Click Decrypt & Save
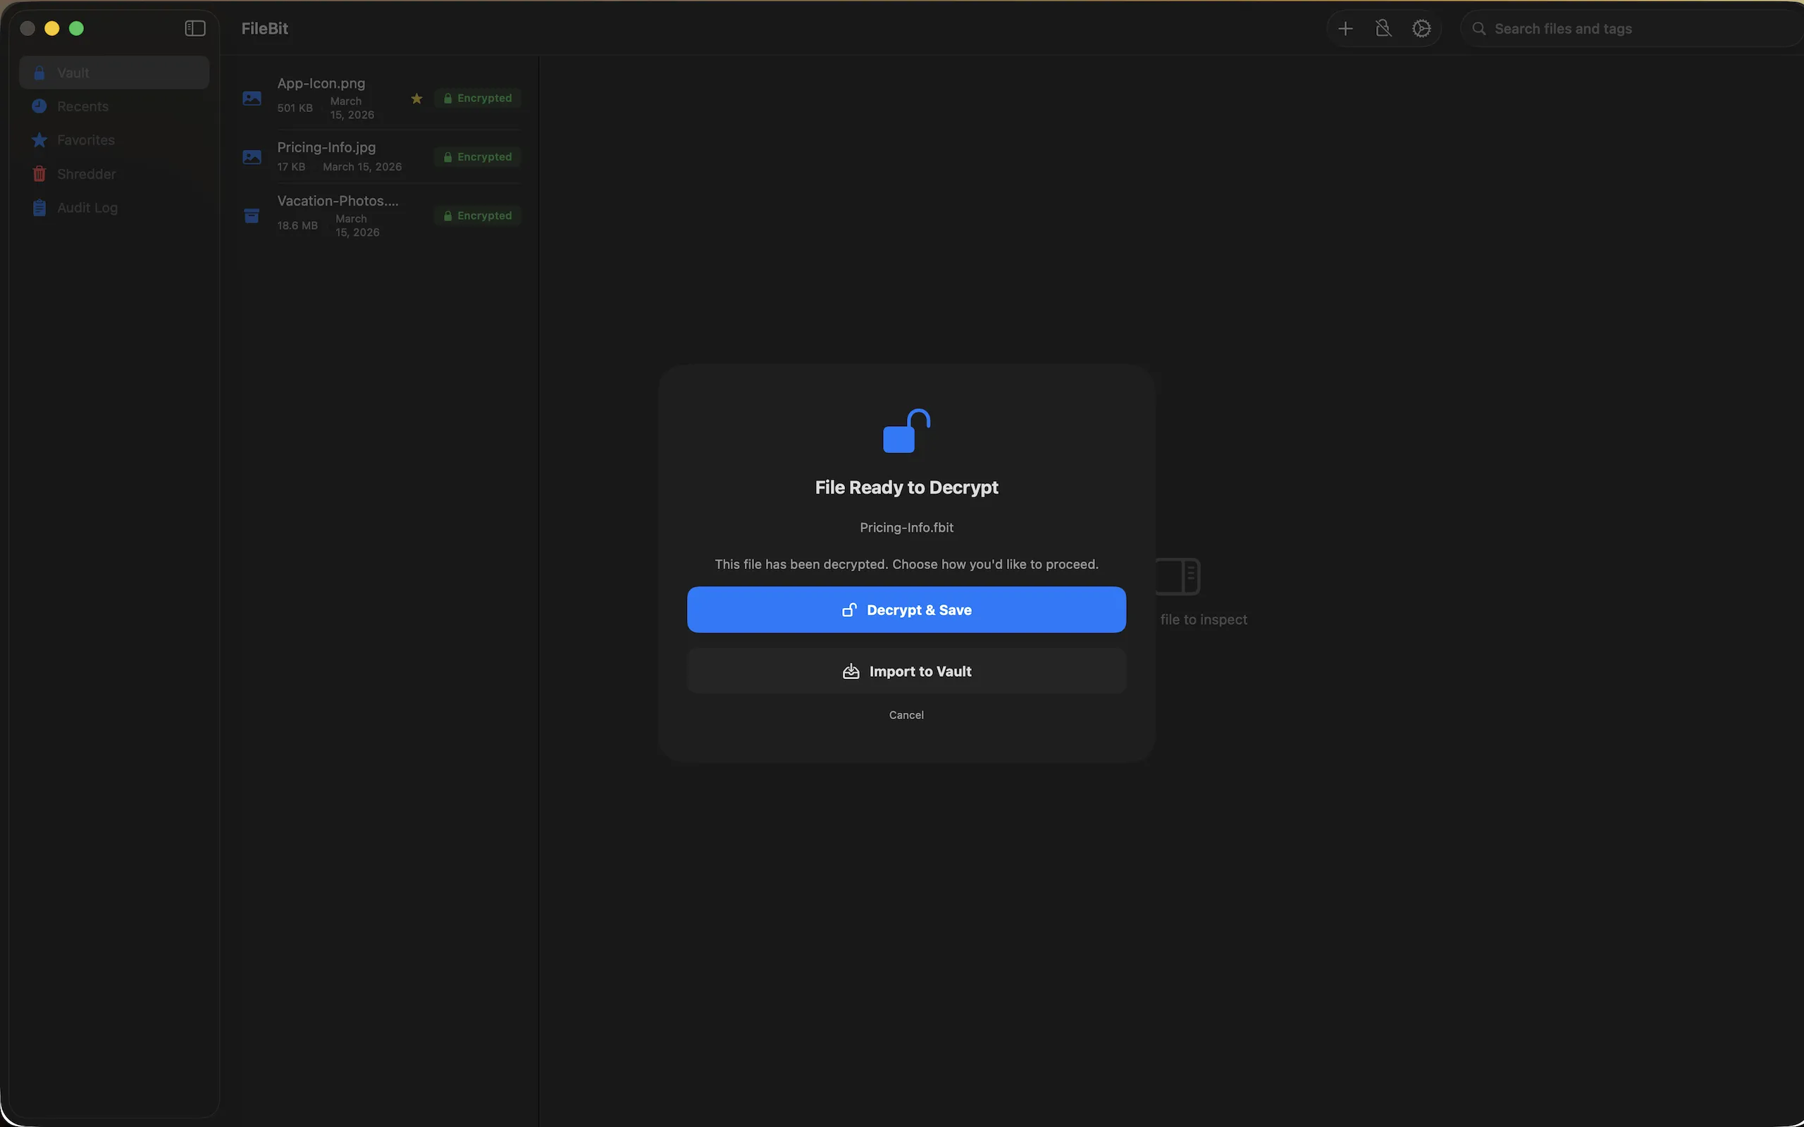Image resolution: width=1804 pixels, height=1127 pixels. click(905, 609)
